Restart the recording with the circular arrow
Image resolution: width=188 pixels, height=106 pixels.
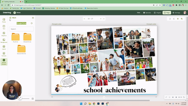click(184, 97)
